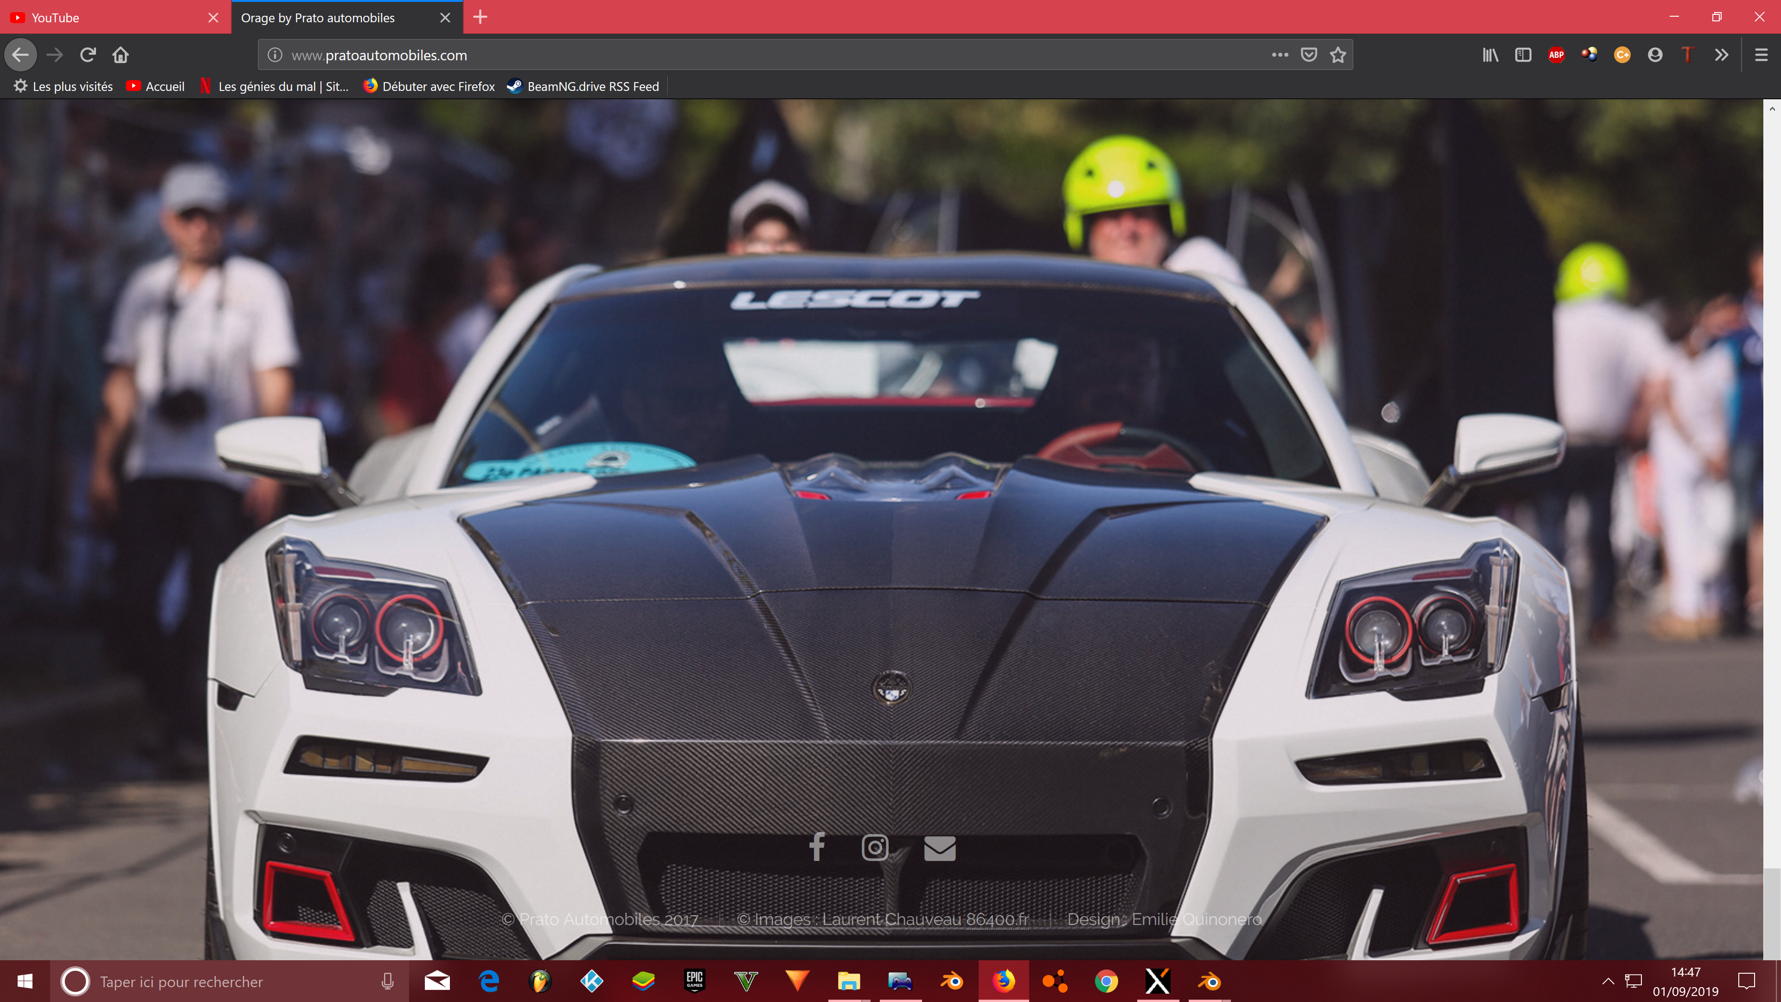Open a new browser tab
Viewport: 1781px width, 1002px height.
tap(480, 17)
